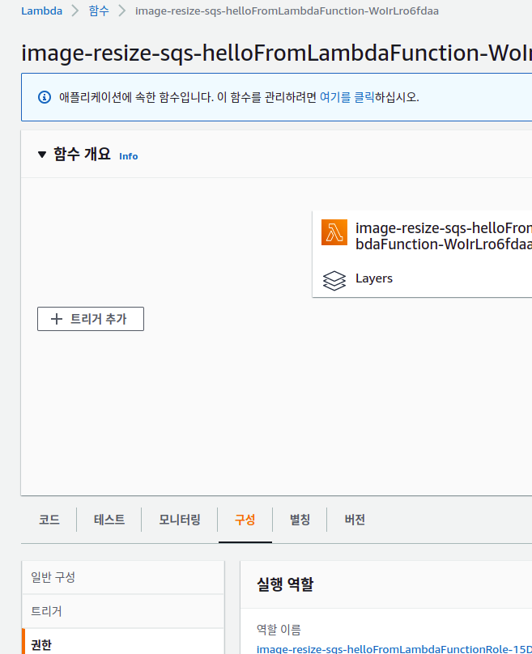Viewport: 532px width, 654px height.
Task: Go to the 함수 breadcrumb link
Action: [99, 11]
